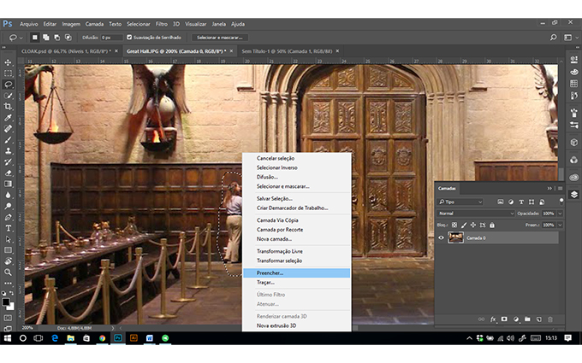Select the Rectangular Marquee tool
The image size is (582, 363).
8,73
